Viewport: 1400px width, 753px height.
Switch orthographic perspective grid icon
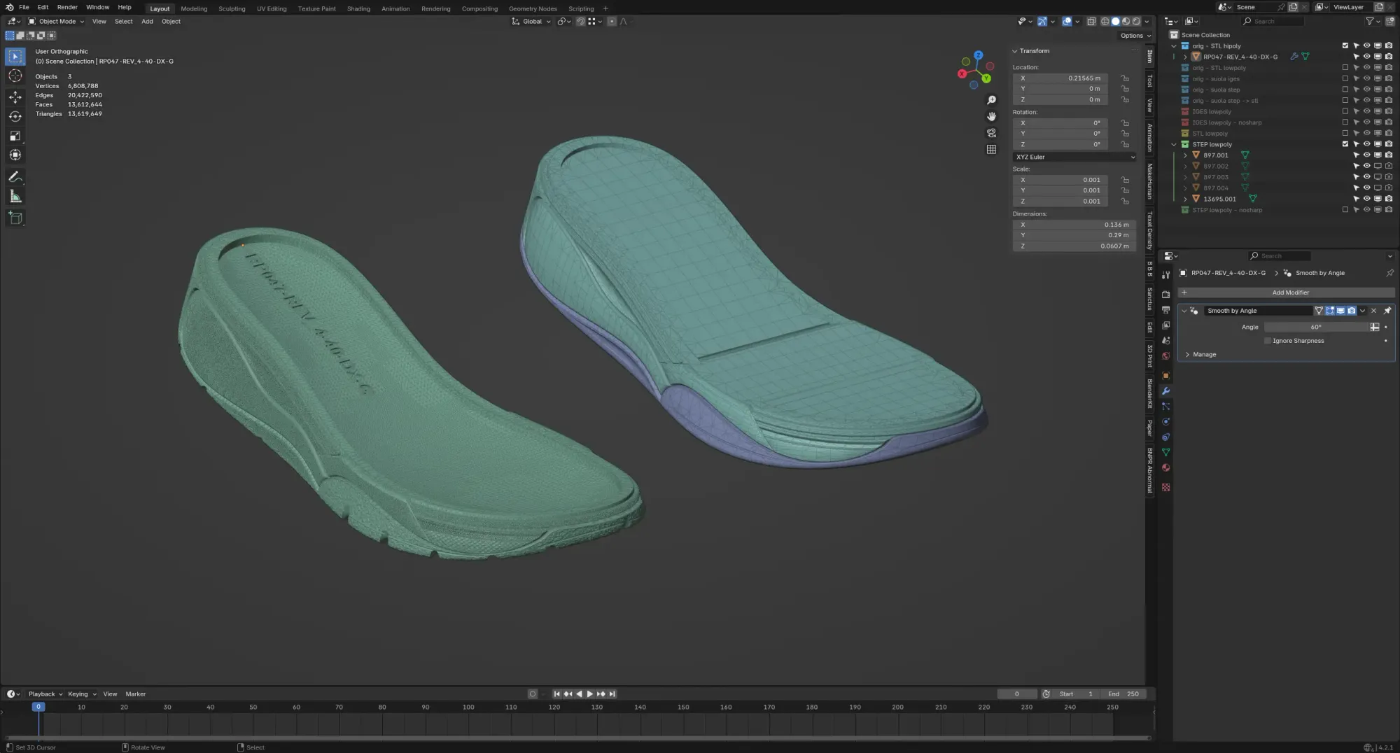point(991,149)
